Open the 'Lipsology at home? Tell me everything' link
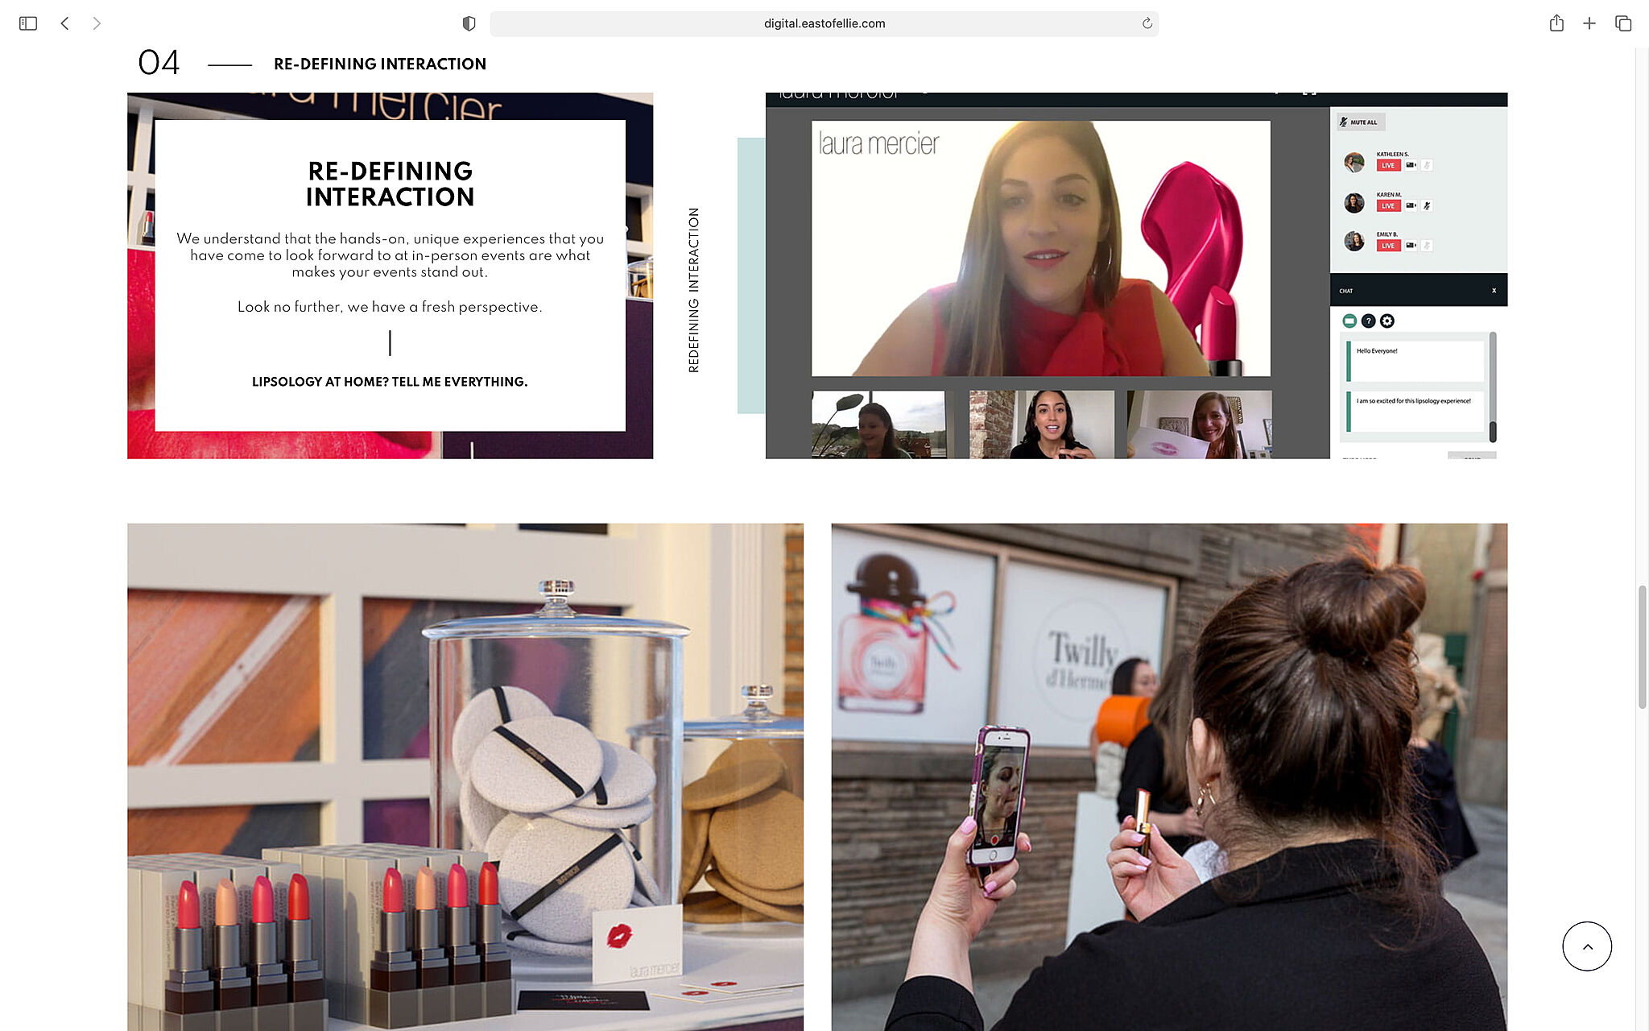 (390, 382)
